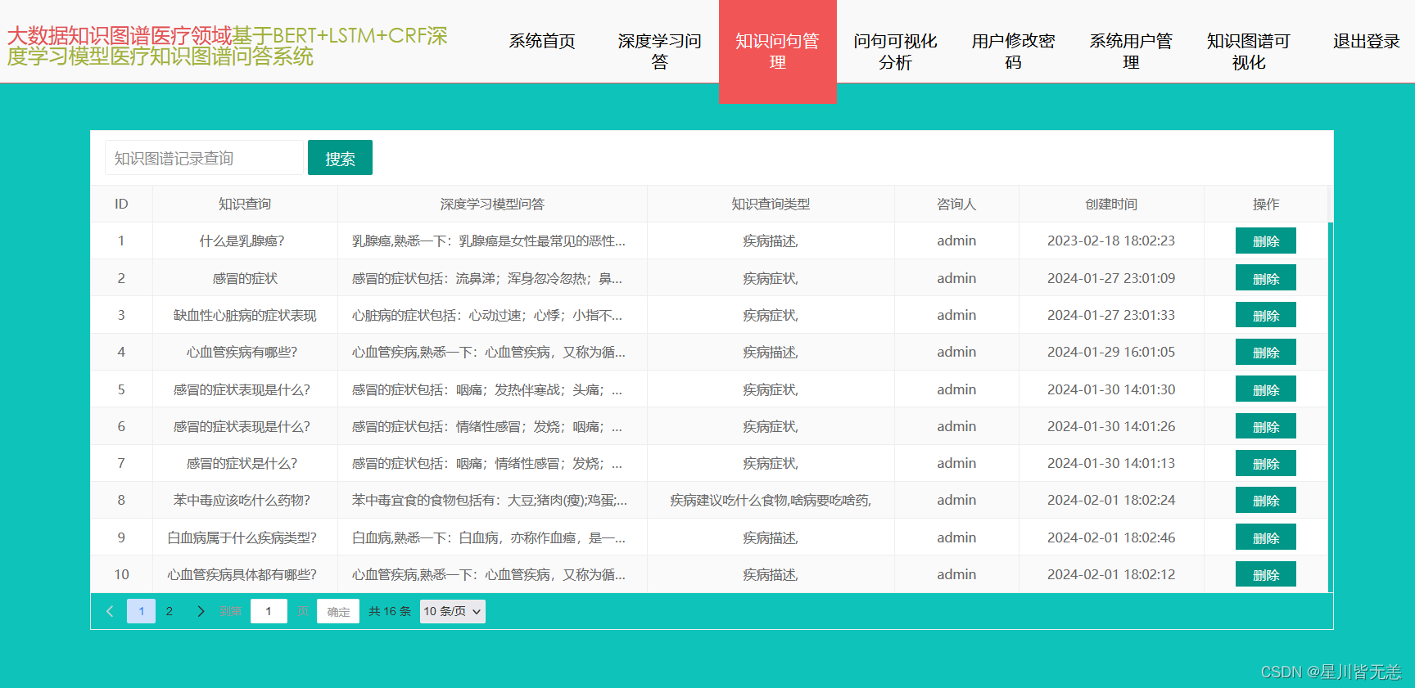Click the 搜索 search button
This screenshot has height=688, width=1415.
[340, 158]
